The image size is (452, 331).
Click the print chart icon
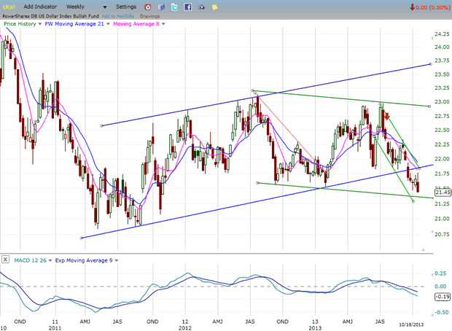pyautogui.click(x=202, y=7)
